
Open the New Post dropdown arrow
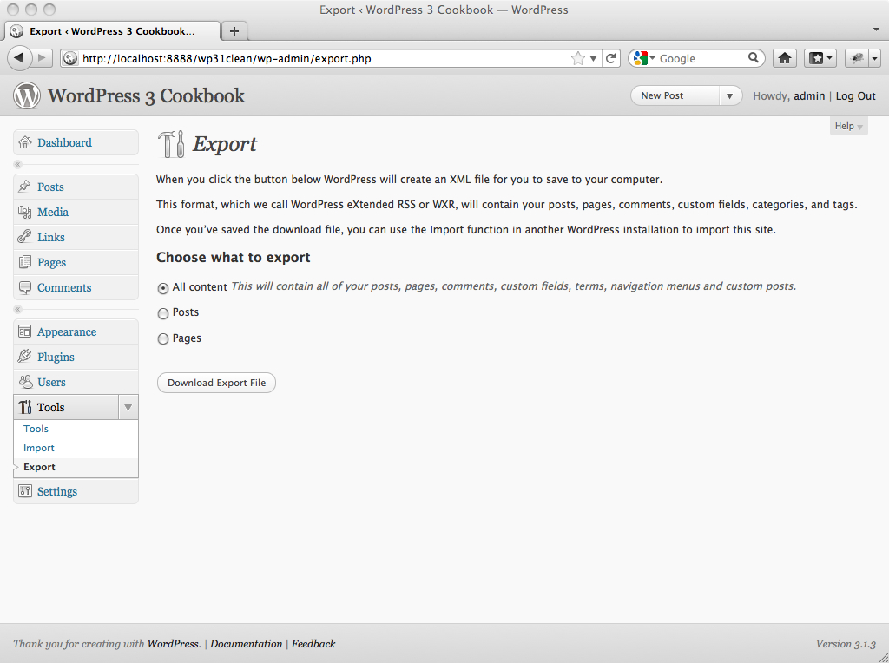pyautogui.click(x=729, y=95)
